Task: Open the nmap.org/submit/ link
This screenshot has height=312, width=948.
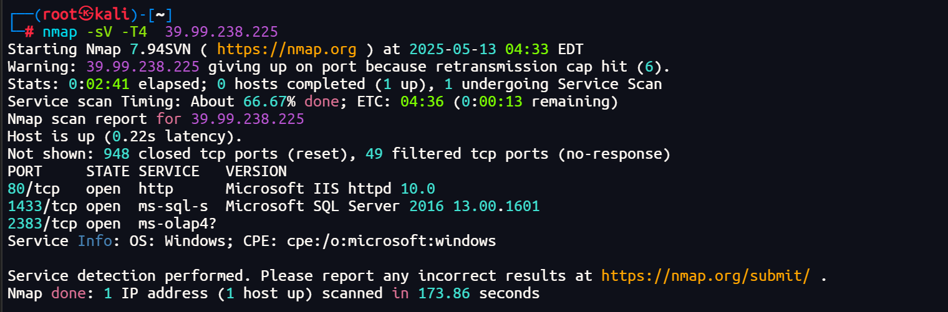Action: coord(706,275)
